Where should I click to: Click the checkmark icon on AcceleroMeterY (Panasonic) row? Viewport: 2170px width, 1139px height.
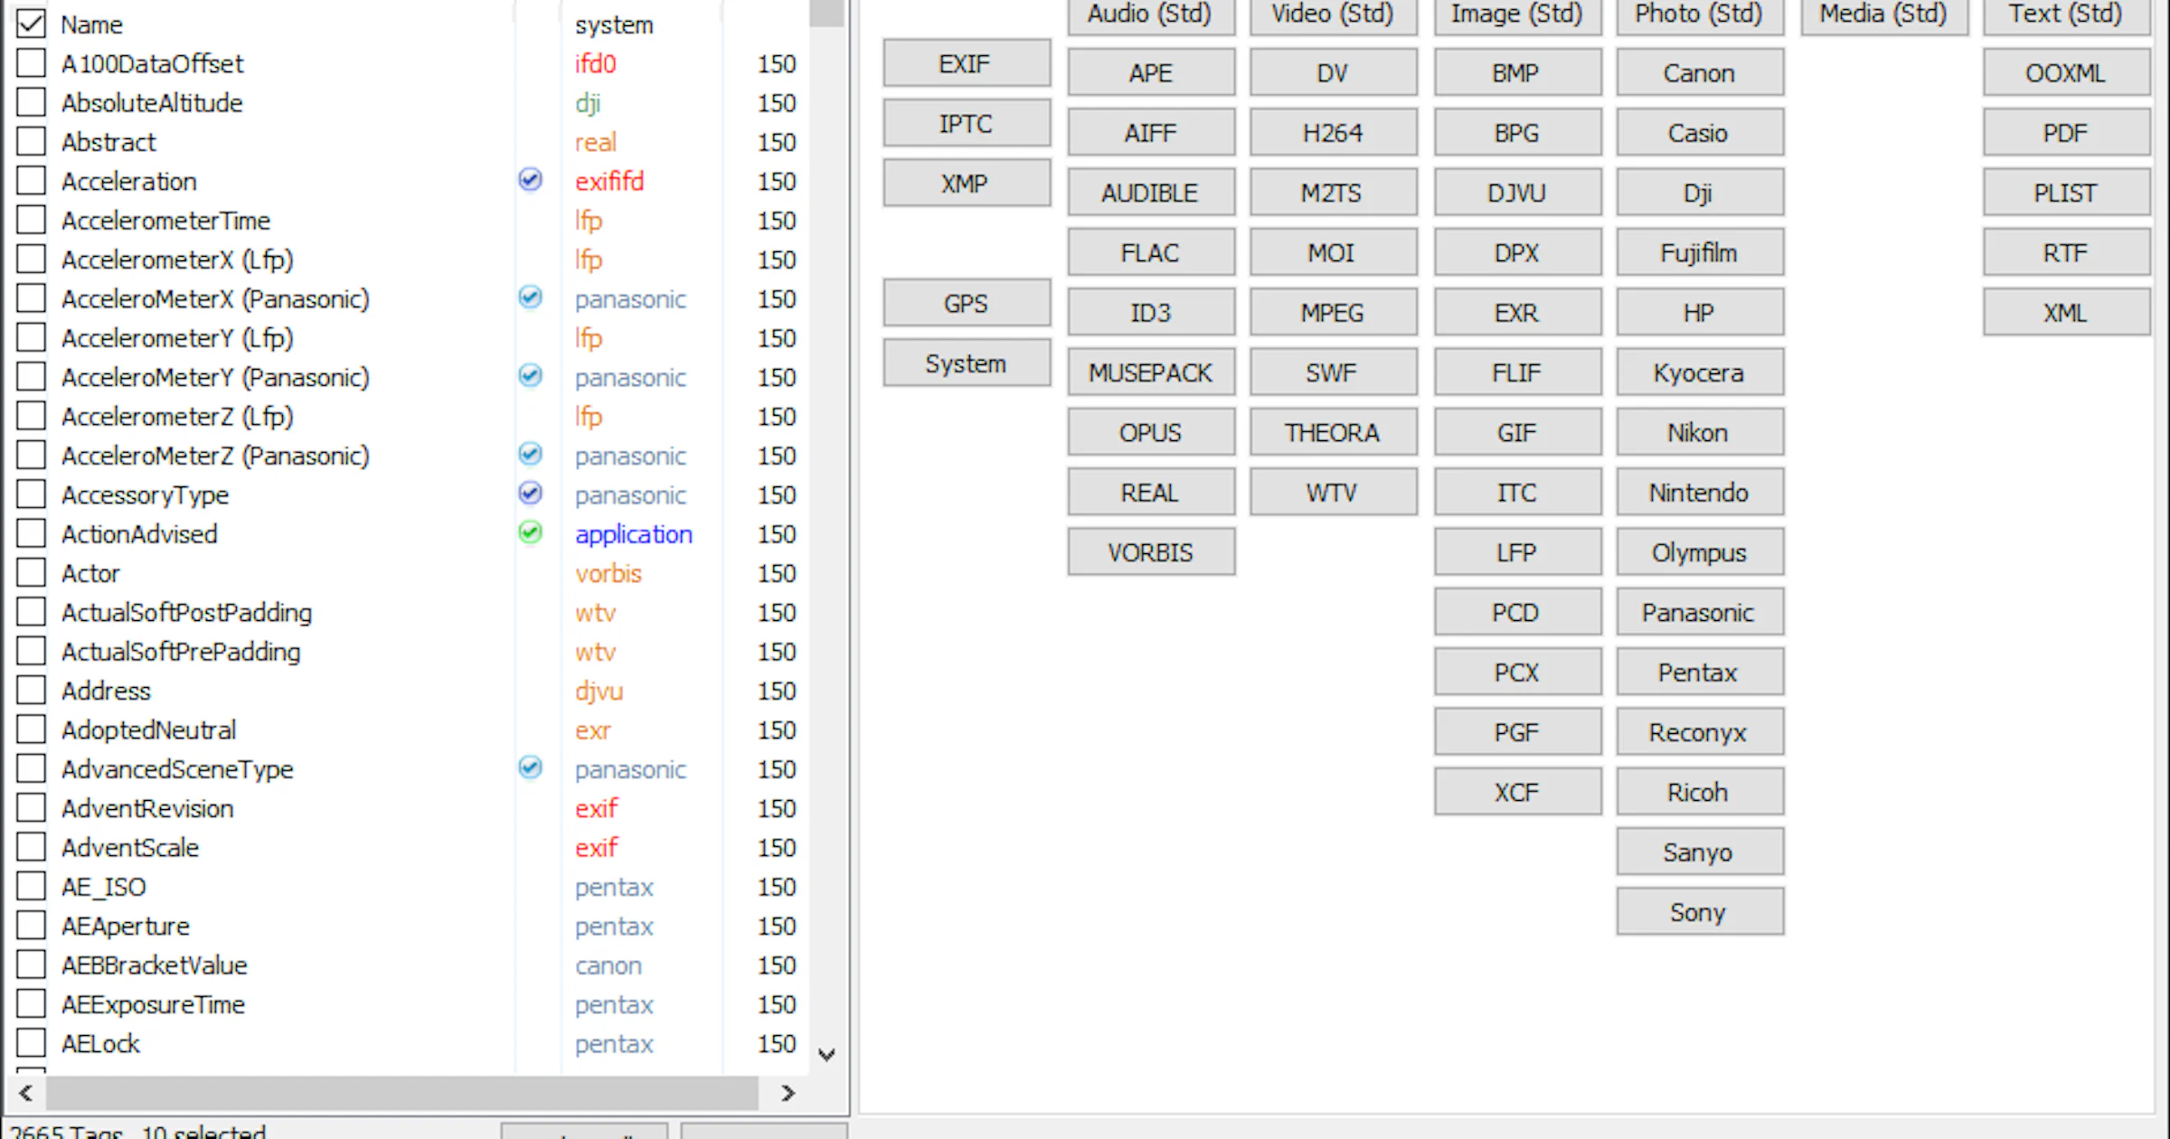click(x=531, y=376)
